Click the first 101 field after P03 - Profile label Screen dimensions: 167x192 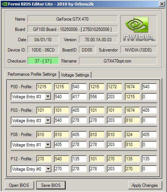click(44, 110)
